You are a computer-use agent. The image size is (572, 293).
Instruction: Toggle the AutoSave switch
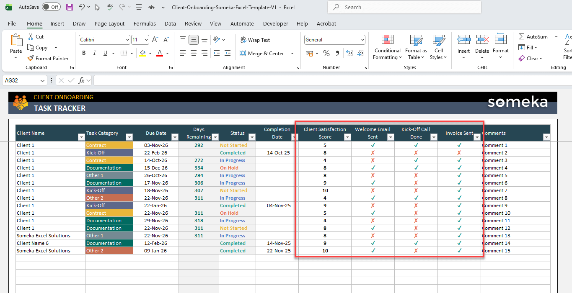click(x=51, y=7)
